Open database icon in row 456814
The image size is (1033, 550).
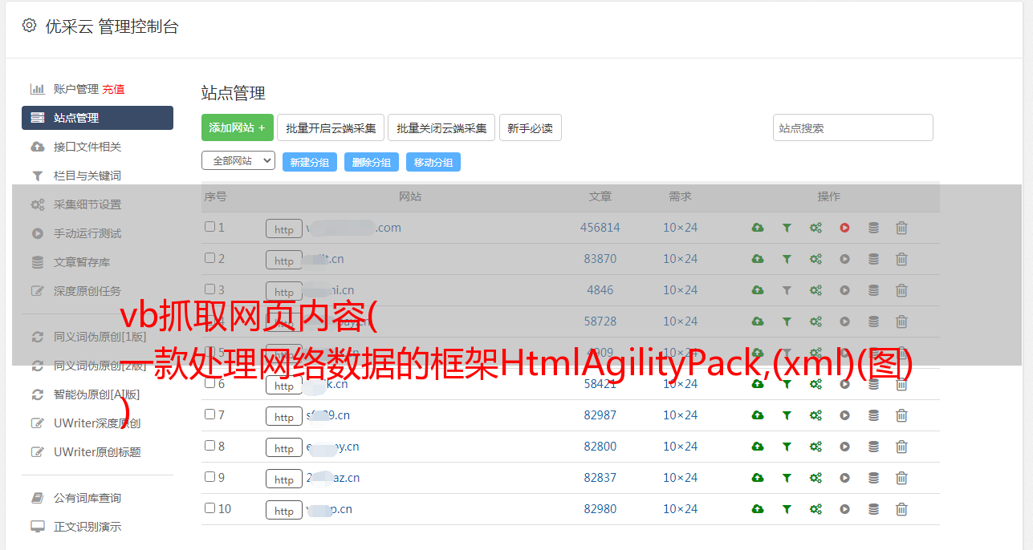pos(873,228)
